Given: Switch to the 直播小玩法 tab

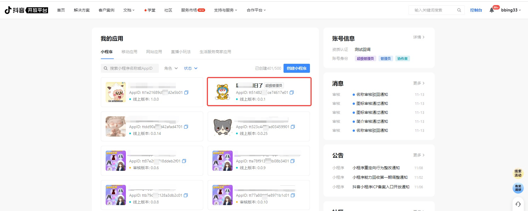Looking at the screenshot, I should [181, 52].
